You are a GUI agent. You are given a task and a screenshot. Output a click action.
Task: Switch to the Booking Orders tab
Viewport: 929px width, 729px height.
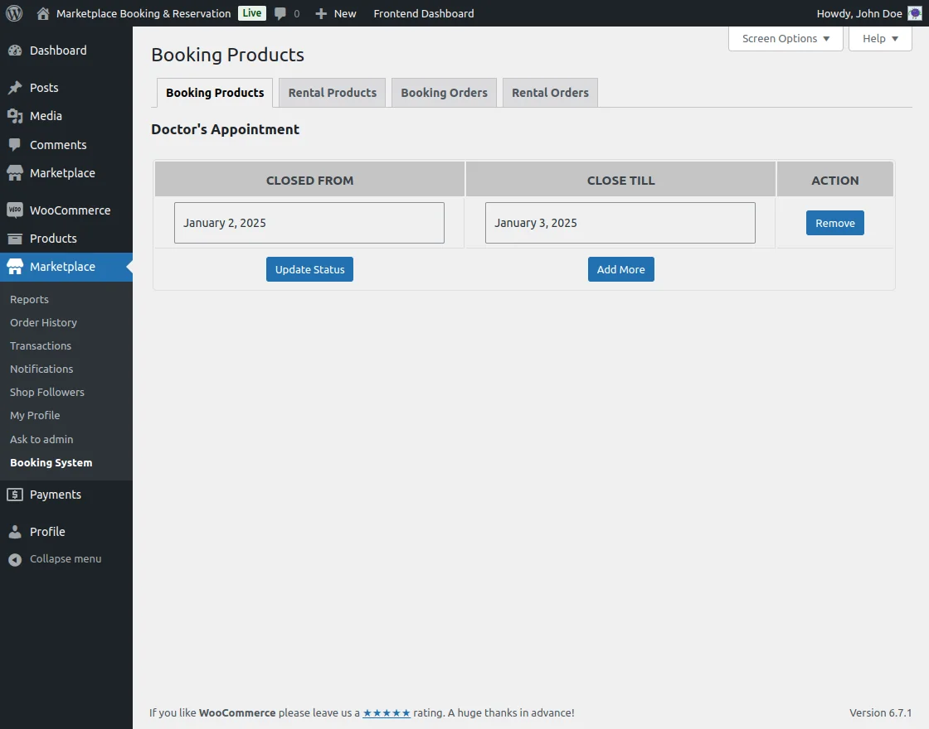tap(444, 93)
